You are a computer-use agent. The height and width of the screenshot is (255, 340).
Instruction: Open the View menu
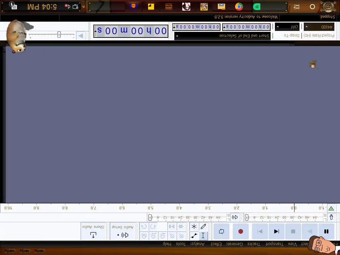[292, 244]
